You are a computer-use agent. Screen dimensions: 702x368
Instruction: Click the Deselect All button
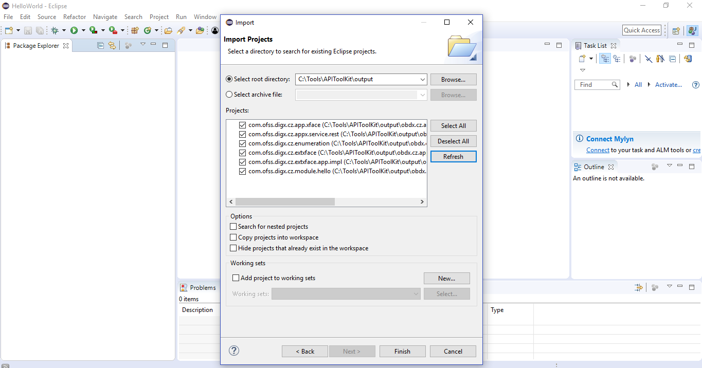pos(454,141)
